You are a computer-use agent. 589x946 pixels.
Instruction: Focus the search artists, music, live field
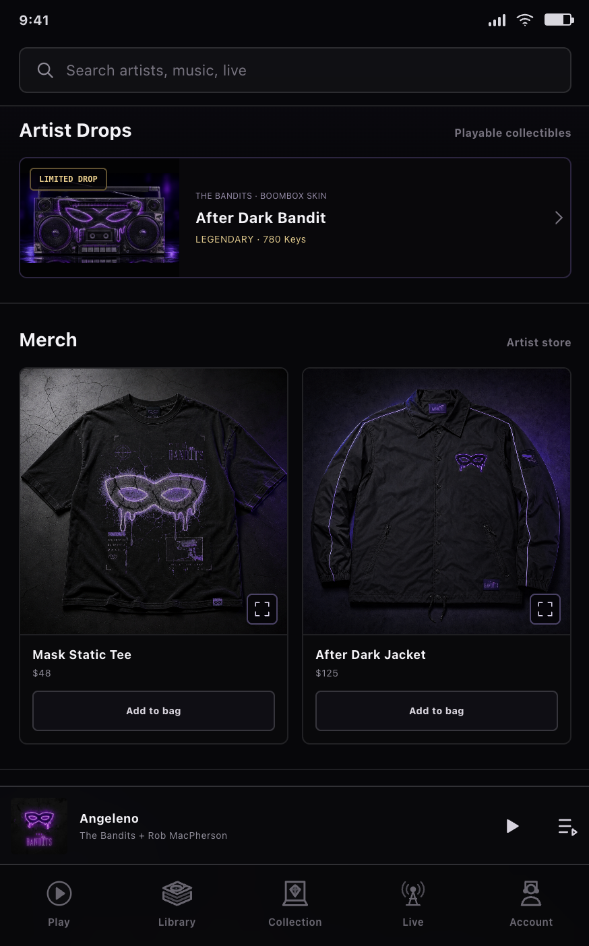tap(295, 70)
